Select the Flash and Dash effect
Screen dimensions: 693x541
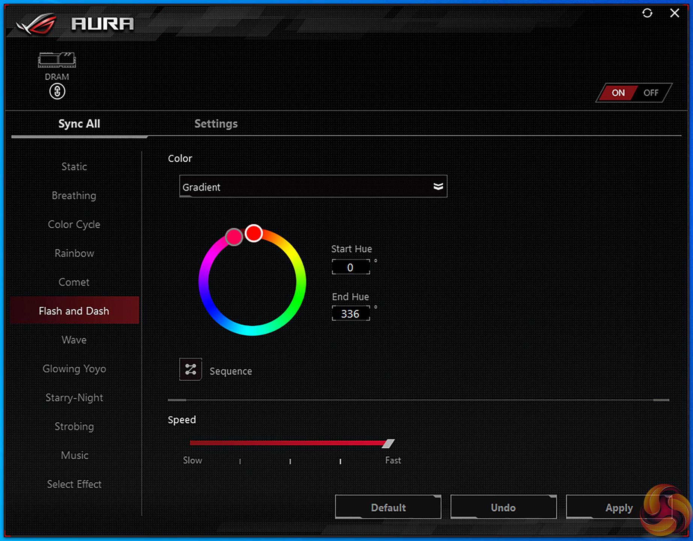(74, 310)
